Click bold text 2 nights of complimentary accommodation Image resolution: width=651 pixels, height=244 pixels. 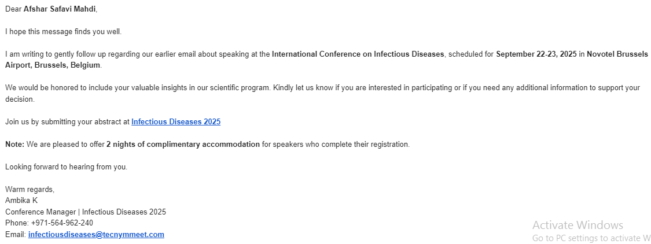point(183,145)
